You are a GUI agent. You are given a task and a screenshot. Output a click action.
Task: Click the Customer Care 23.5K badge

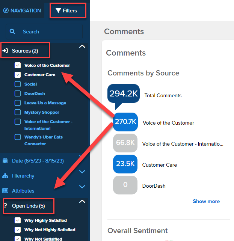point(125,164)
